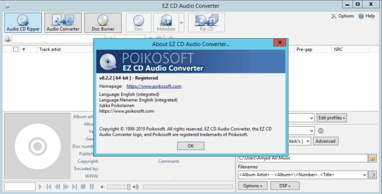Browse for the output folder icon

pyautogui.click(x=372, y=158)
